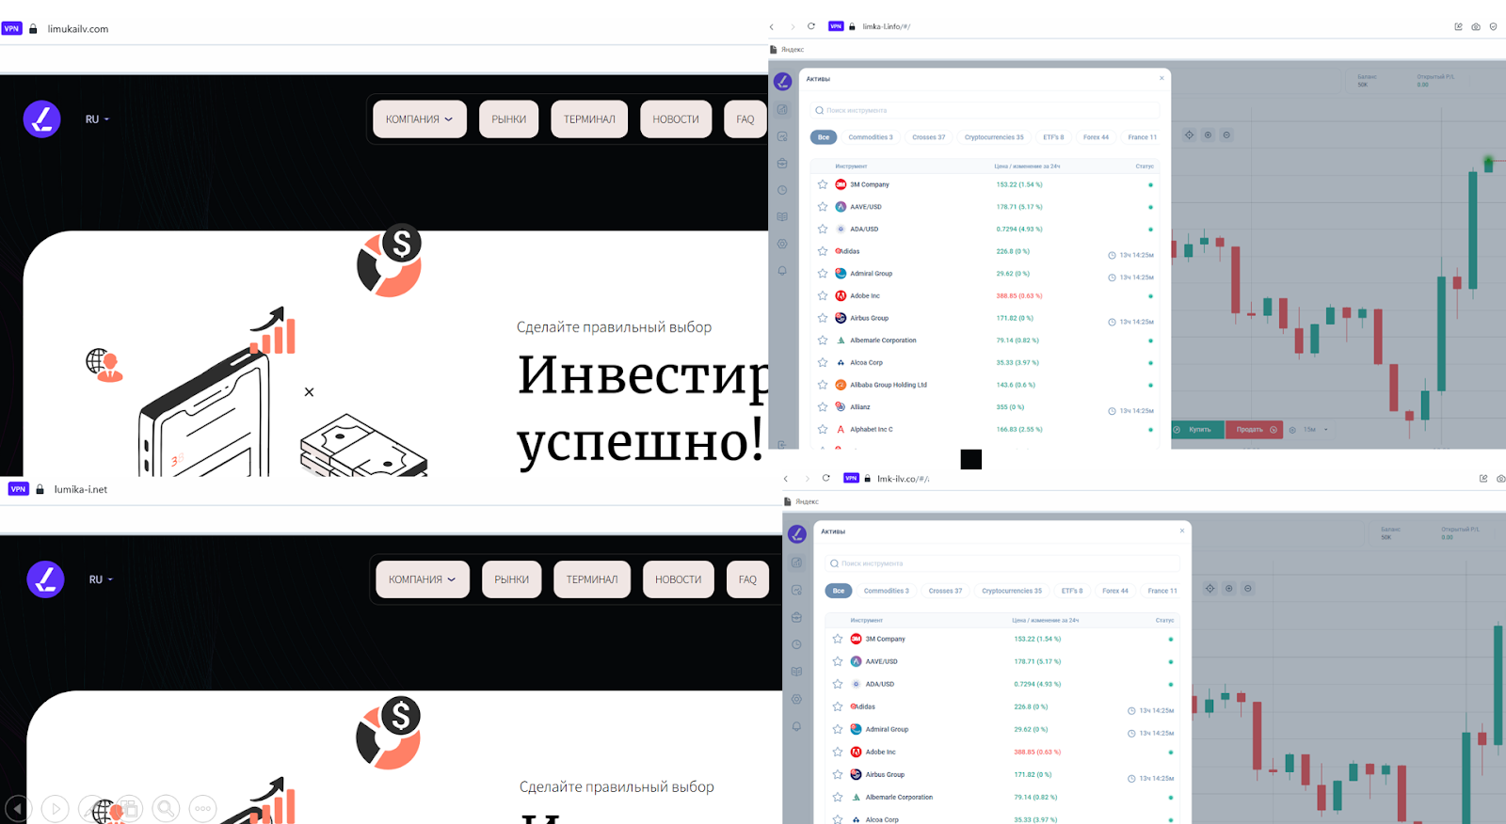Open bell icon in lmk-ilv.co sidebar
1506x824 pixels.
tap(796, 726)
